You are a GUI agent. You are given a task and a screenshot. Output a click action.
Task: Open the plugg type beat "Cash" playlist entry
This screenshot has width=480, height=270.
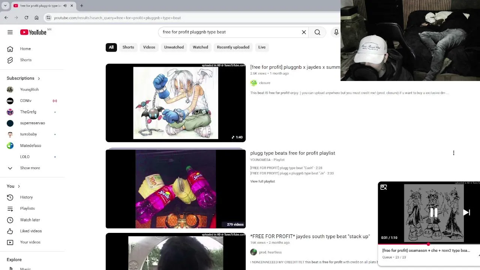click(286, 168)
